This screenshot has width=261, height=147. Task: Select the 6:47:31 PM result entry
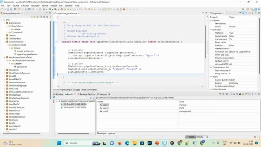75,107
